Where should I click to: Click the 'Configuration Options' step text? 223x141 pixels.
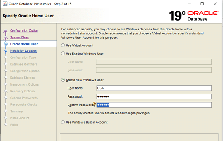25,71
